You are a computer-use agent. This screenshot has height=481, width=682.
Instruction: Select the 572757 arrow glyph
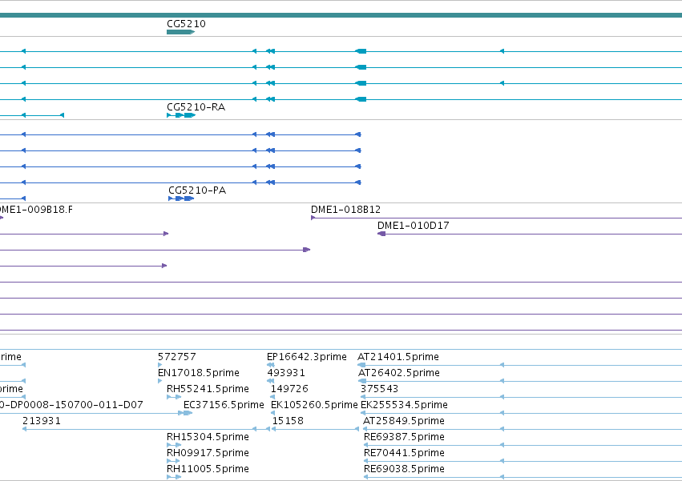point(159,365)
